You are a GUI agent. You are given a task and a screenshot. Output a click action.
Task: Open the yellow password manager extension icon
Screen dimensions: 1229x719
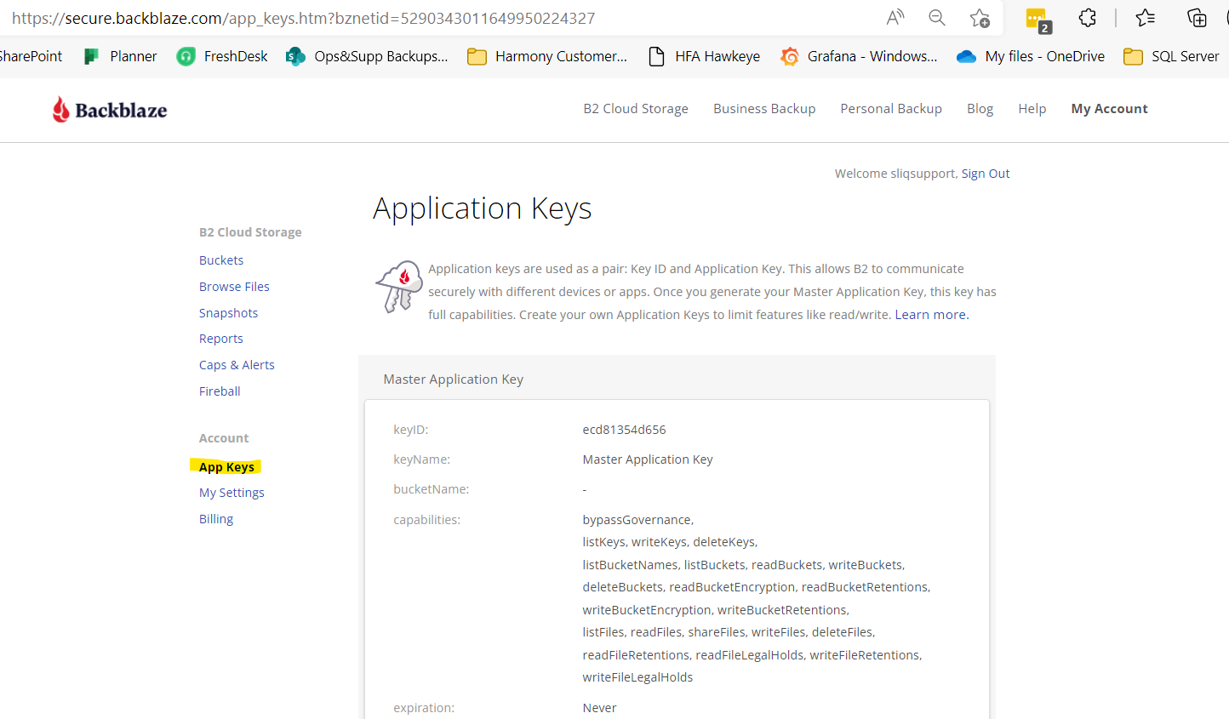(x=1038, y=20)
